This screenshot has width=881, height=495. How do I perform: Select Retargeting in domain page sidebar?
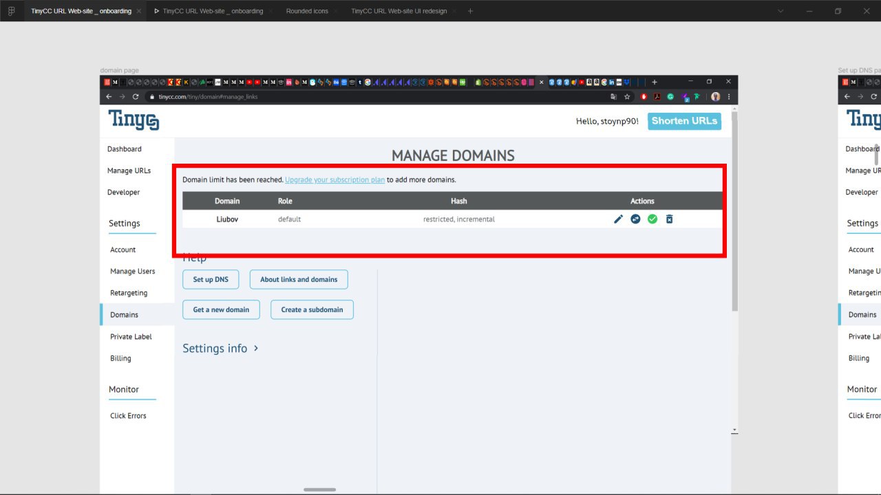[x=129, y=293]
